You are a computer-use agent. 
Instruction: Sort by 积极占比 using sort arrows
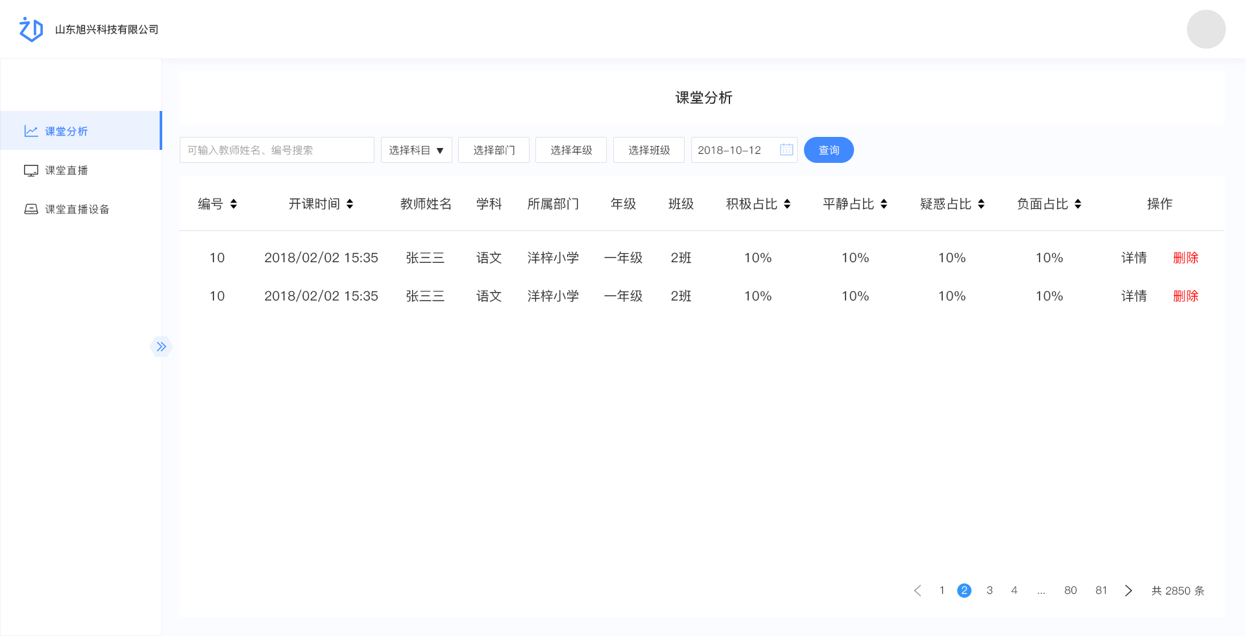(787, 204)
